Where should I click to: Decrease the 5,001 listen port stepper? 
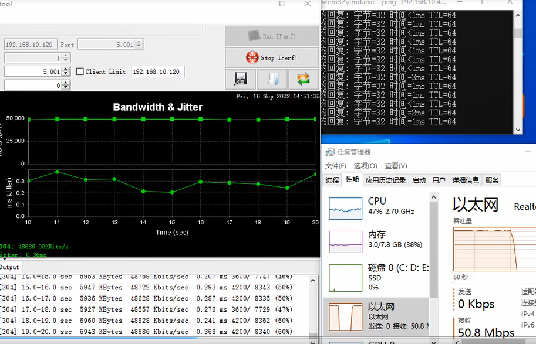[x=66, y=74]
